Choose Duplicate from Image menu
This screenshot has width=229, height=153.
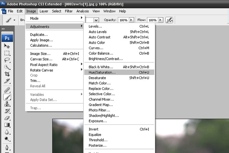(x=54, y=35)
